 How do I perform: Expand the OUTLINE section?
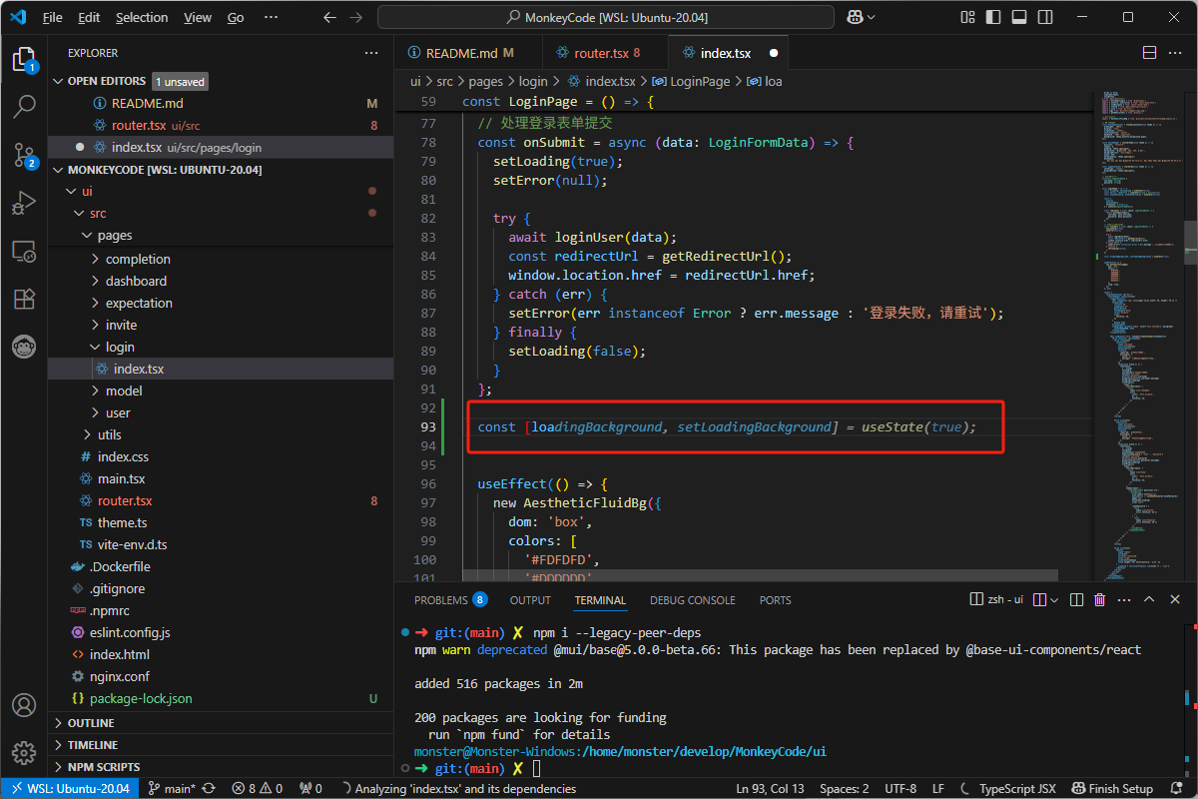91,723
